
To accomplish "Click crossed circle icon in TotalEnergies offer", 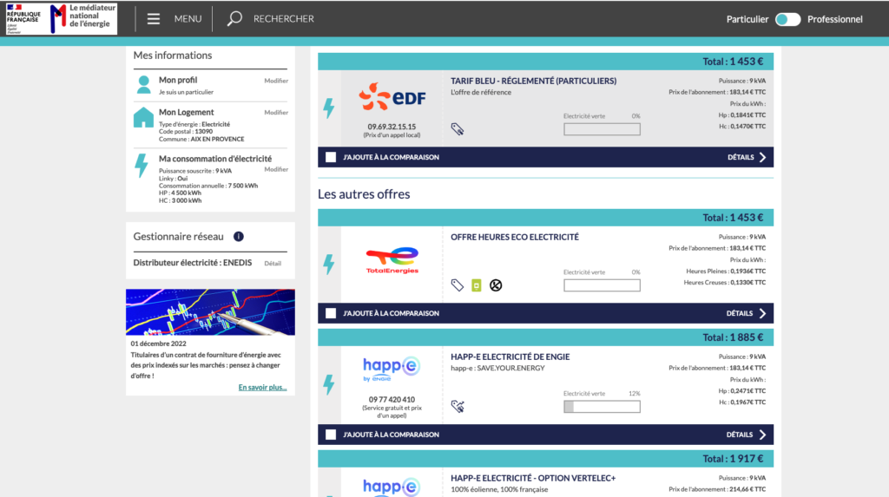I will pyautogui.click(x=496, y=285).
